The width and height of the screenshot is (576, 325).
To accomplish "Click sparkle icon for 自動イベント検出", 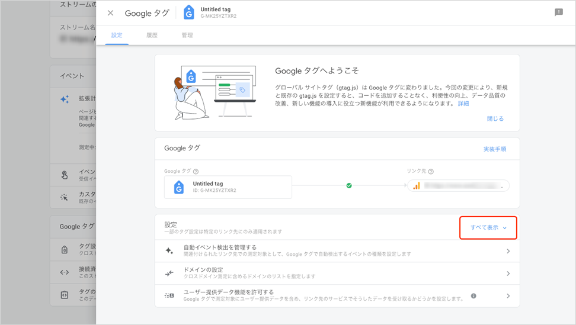I will [169, 251].
